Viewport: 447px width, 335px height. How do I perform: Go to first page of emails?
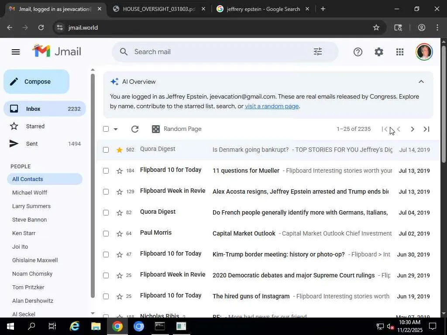[385, 129]
